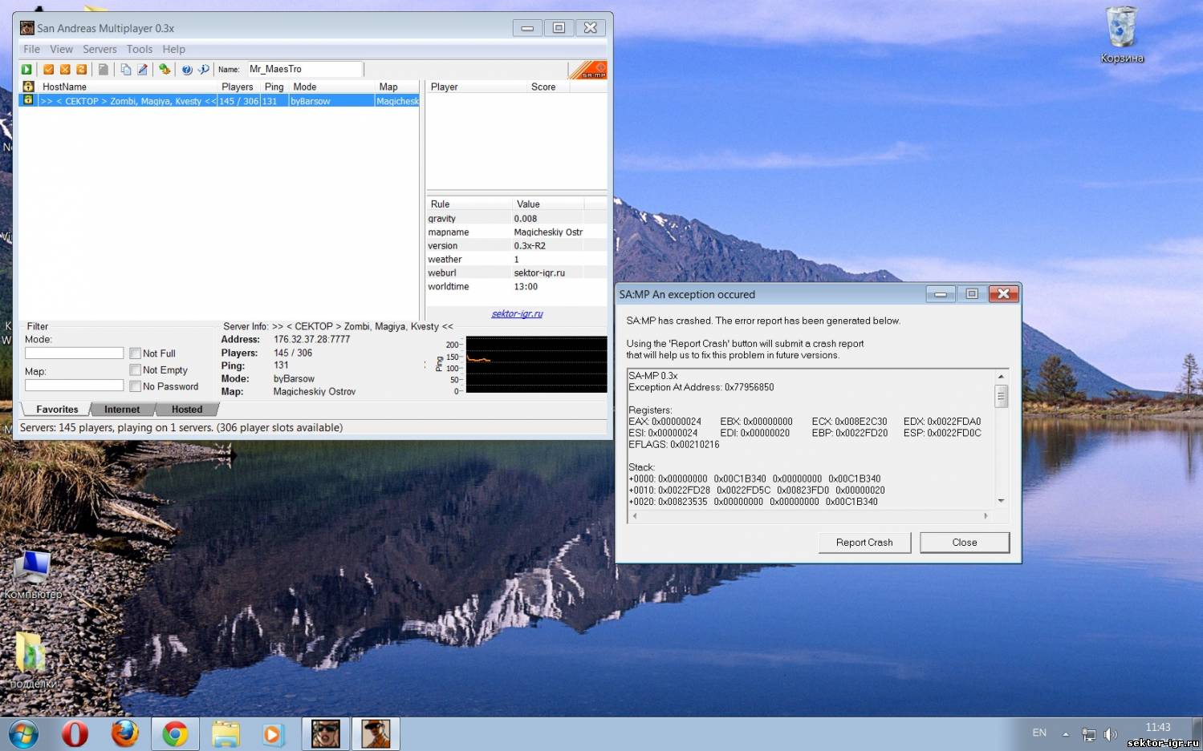This screenshot has width=1203, height=751.
Task: Click the Report Crash button
Action: pos(864,543)
